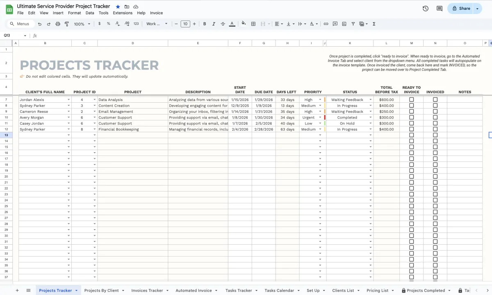This screenshot has height=295, width=492.
Task: Open horizontal align dropdown
Action: point(279,24)
